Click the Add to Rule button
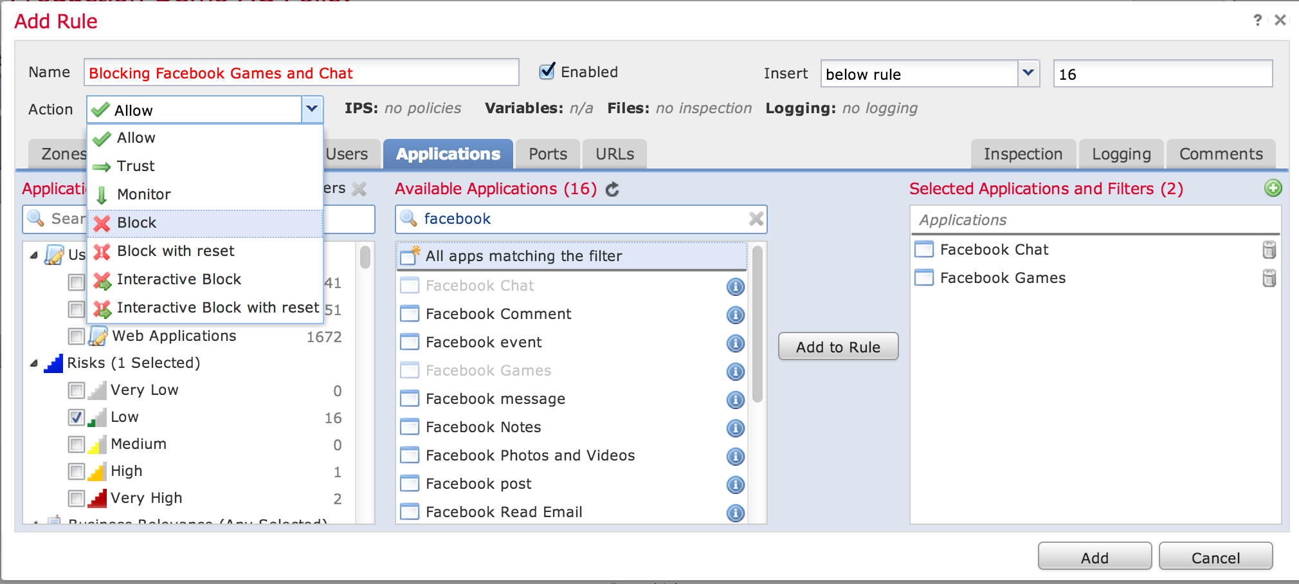Screen dimensions: 1299x584 [837, 347]
